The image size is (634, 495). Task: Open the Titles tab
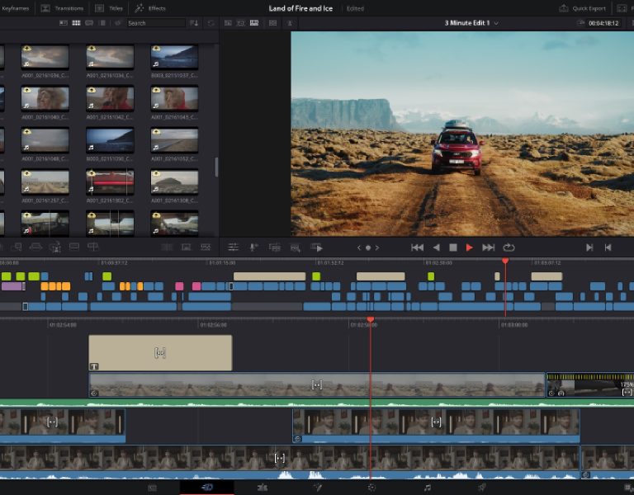(x=110, y=8)
